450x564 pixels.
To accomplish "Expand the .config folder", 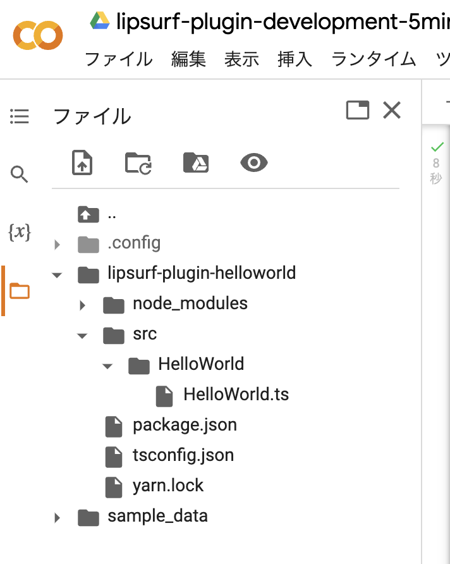I will click(x=57, y=243).
